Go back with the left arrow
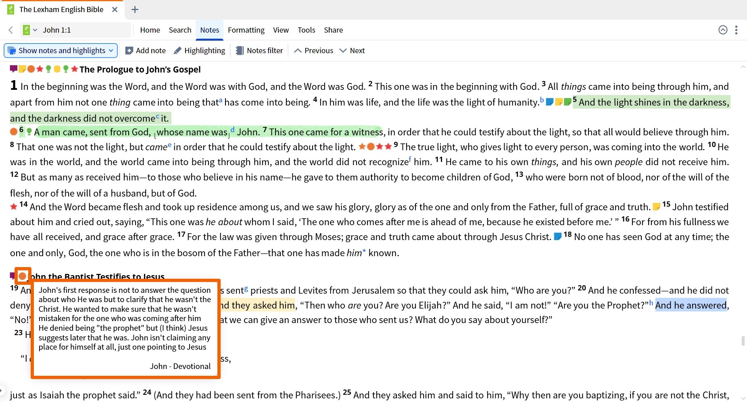The image size is (747, 402). 11,30
